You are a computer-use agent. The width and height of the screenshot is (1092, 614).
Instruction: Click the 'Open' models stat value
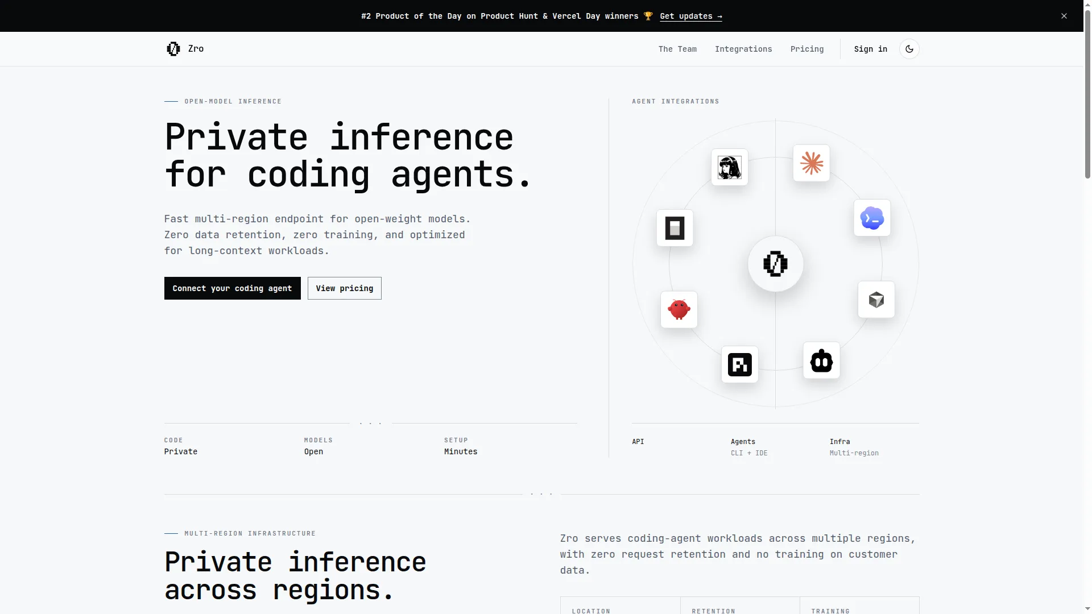(x=313, y=451)
